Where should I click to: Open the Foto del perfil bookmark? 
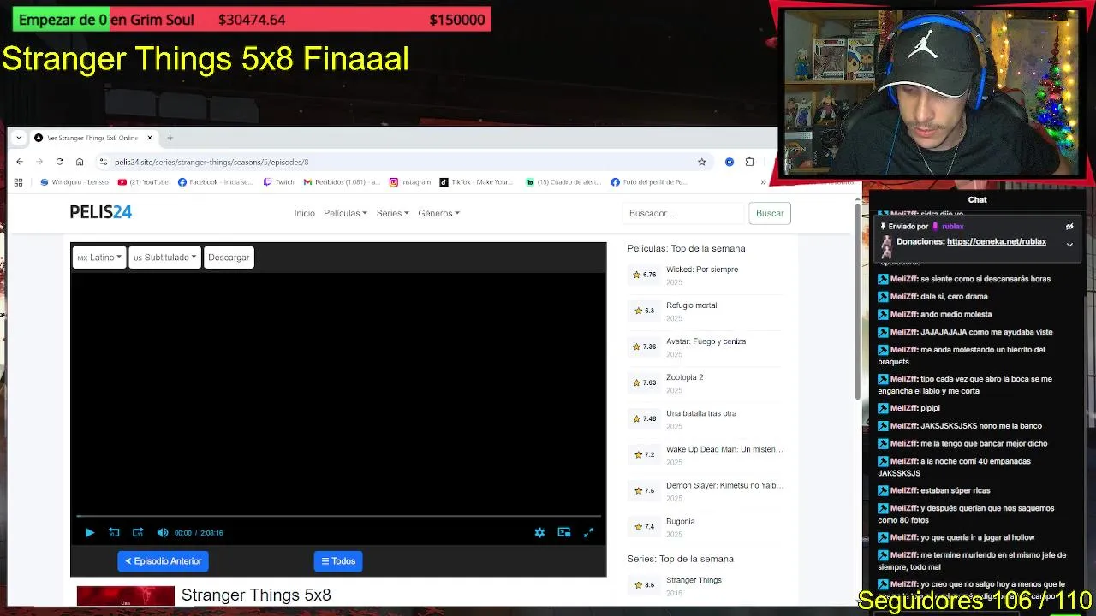click(649, 181)
